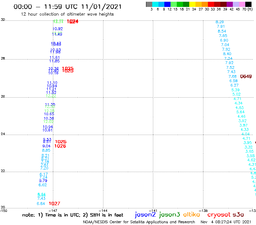Select the wave height value 7.91
This screenshot has height=225, width=256.
[x=221, y=26]
